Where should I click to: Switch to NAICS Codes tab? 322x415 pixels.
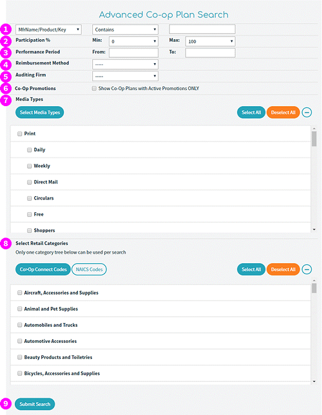point(90,270)
